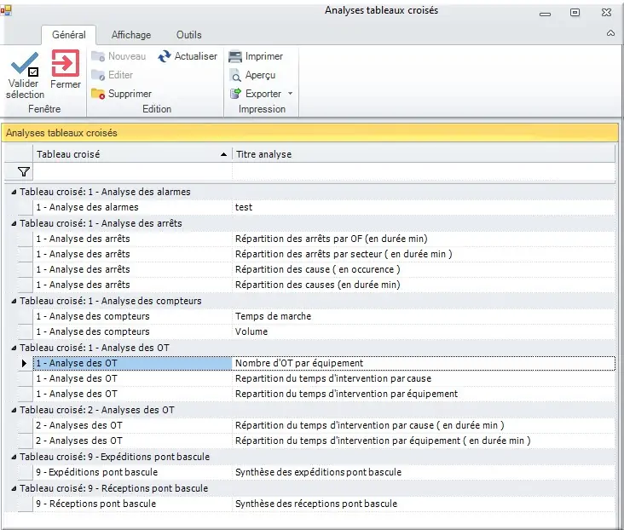Click the Actualiser refresh arrows icon

pos(165,56)
